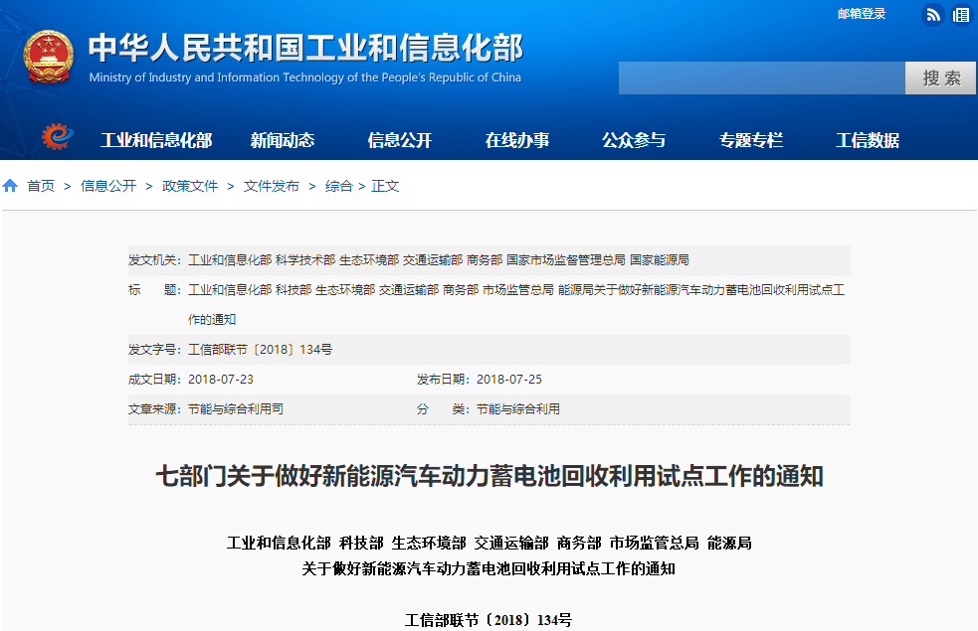Click the 搜索 search button
The height and width of the screenshot is (631, 978).
pyautogui.click(x=941, y=79)
